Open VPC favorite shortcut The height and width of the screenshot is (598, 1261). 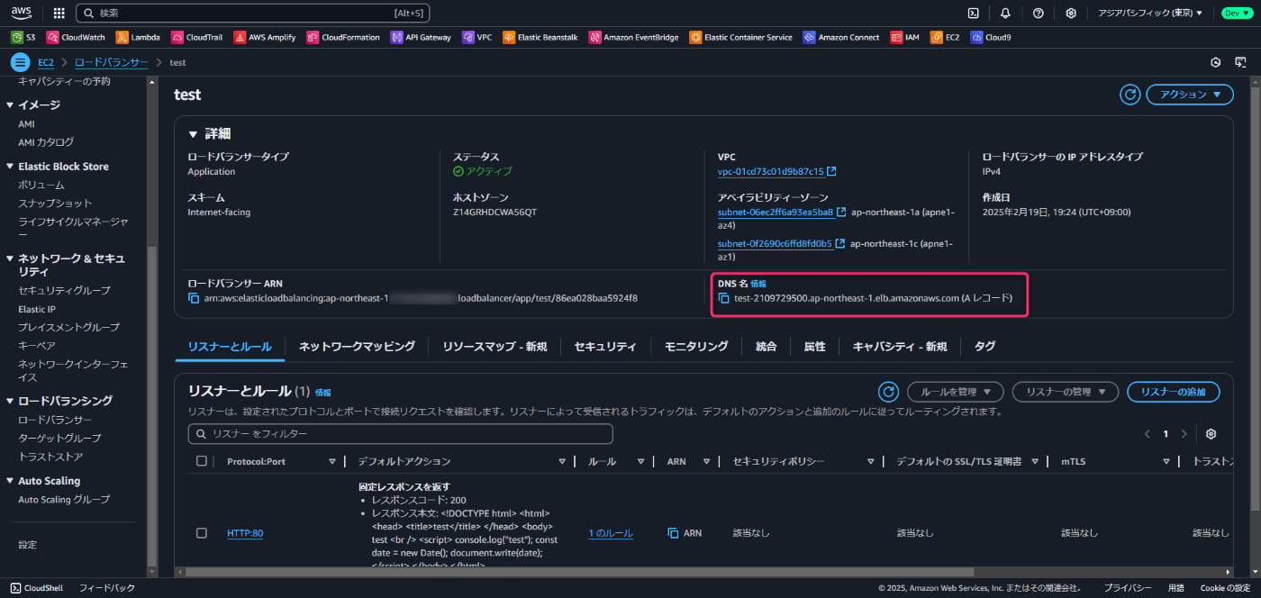477,37
